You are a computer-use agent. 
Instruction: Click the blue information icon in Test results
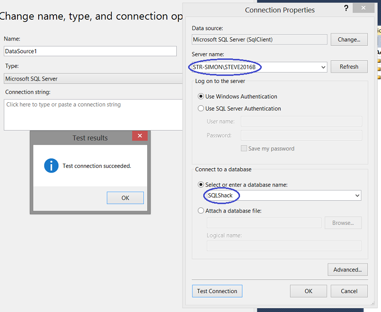(x=51, y=165)
